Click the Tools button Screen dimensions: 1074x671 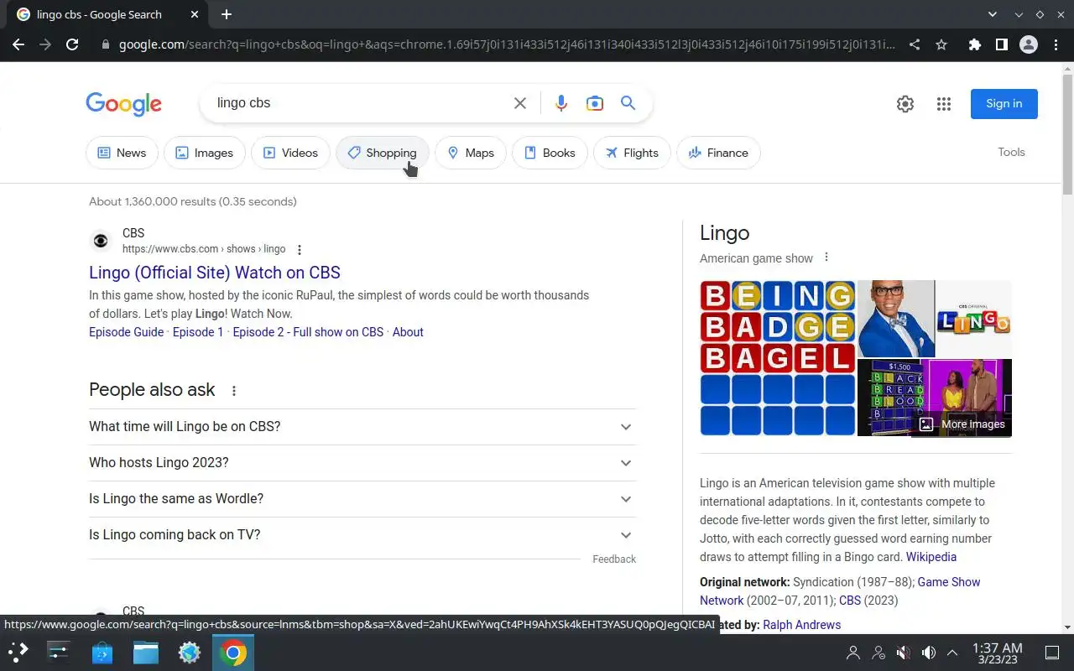pos(1011,152)
